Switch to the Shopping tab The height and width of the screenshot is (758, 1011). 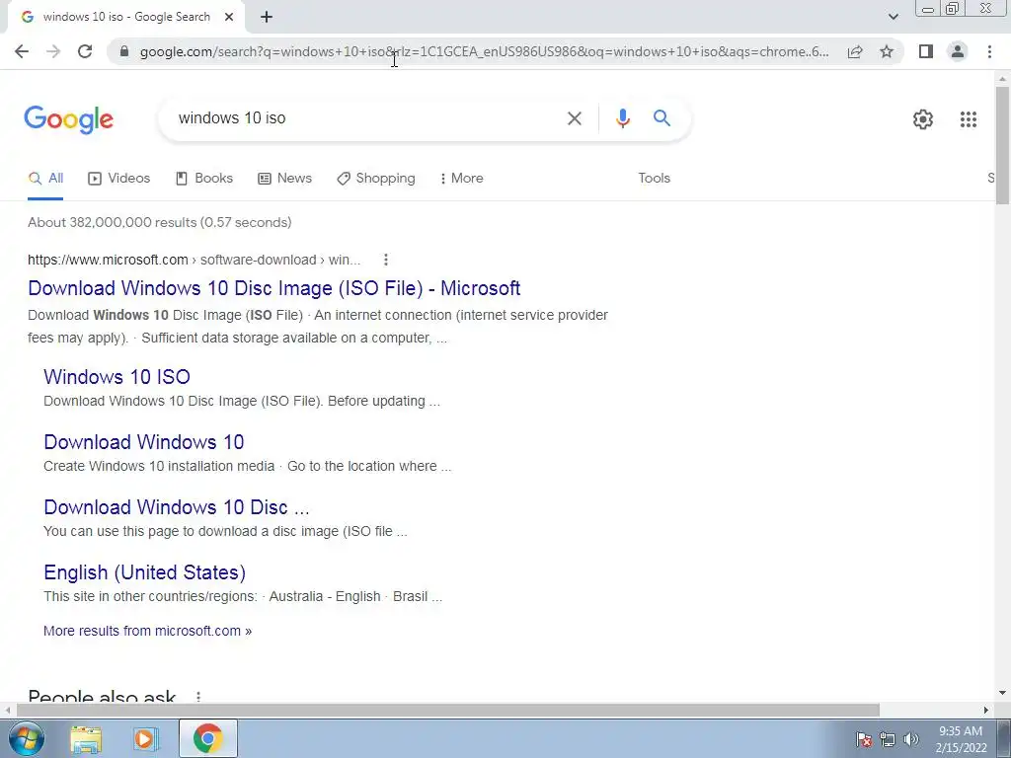(x=376, y=179)
